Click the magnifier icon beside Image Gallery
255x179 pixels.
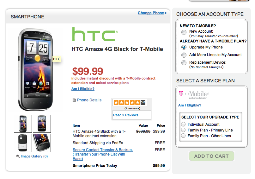[x=18, y=157]
